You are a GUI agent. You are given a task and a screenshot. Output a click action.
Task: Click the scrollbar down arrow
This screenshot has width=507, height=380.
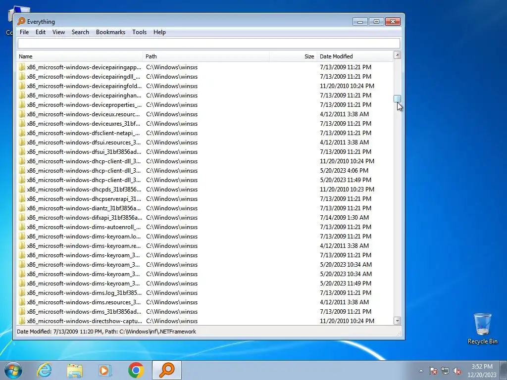398,321
